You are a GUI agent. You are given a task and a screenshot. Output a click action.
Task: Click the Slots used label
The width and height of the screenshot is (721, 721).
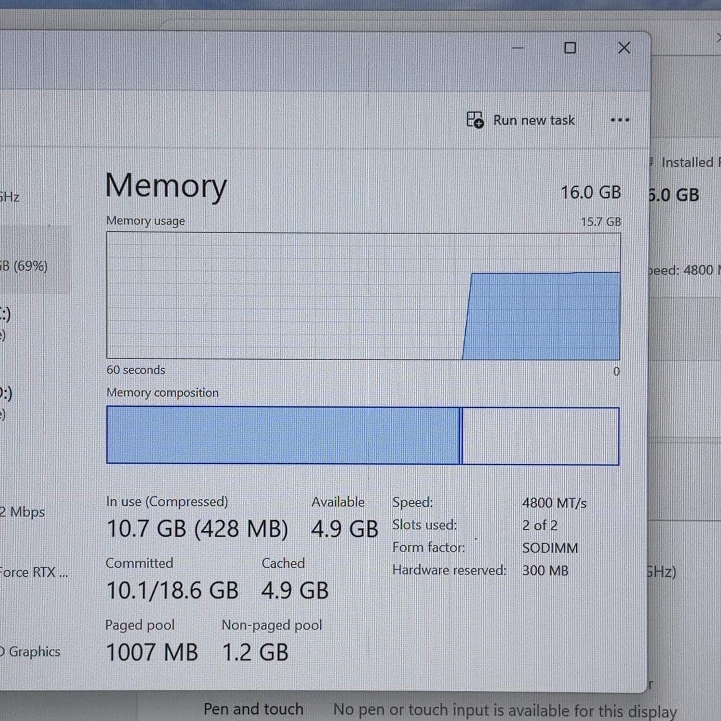point(424,525)
